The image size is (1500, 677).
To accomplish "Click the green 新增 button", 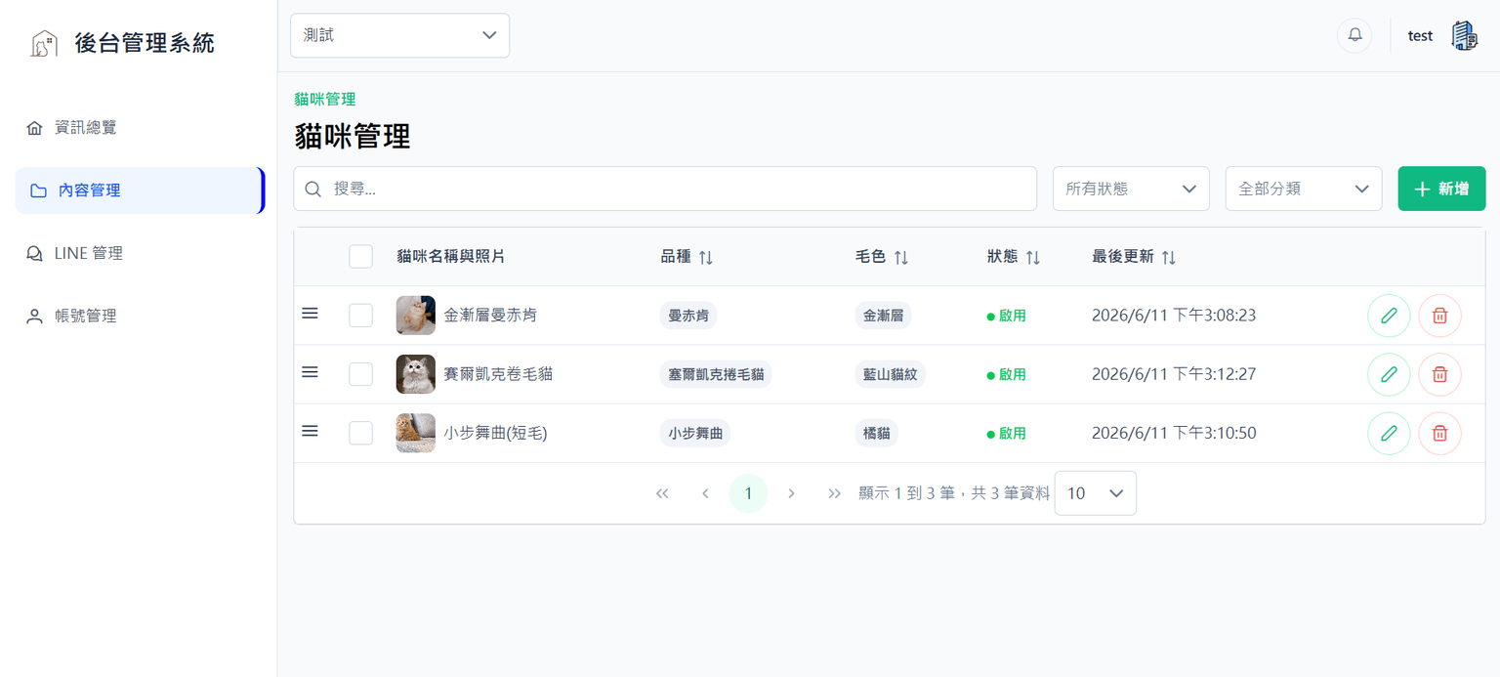I will click(1441, 189).
